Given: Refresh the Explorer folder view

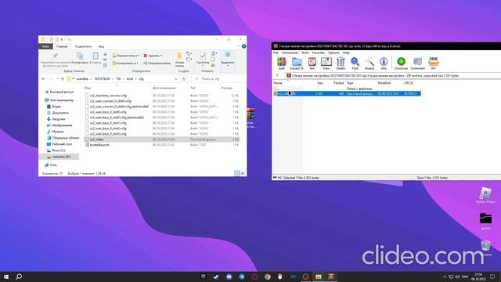Looking at the screenshot, I should [184, 78].
